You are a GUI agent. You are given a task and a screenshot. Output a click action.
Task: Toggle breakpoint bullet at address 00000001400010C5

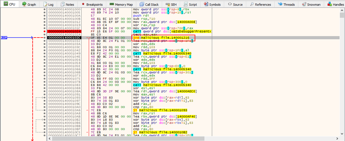pos(45,132)
